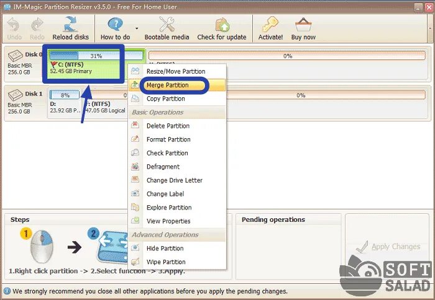Image resolution: width=435 pixels, height=300 pixels.
Task: Click the Disk 1 rightmost 0% usage bar
Action: click(x=301, y=95)
